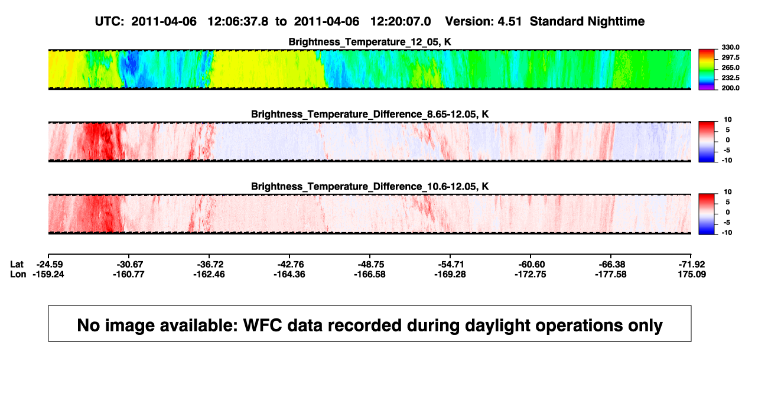Click the 297.5 colorbar label

click(730, 57)
